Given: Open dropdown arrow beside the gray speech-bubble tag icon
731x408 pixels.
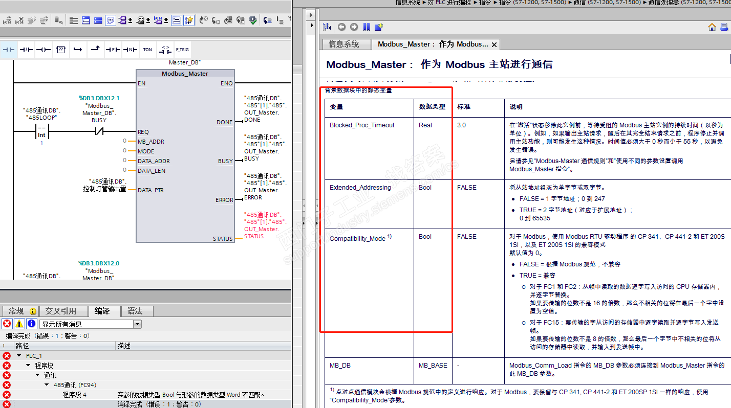Looking at the screenshot, I should (148, 21).
